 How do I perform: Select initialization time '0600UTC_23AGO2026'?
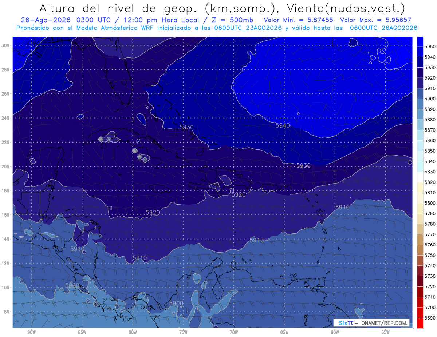(x=248, y=28)
